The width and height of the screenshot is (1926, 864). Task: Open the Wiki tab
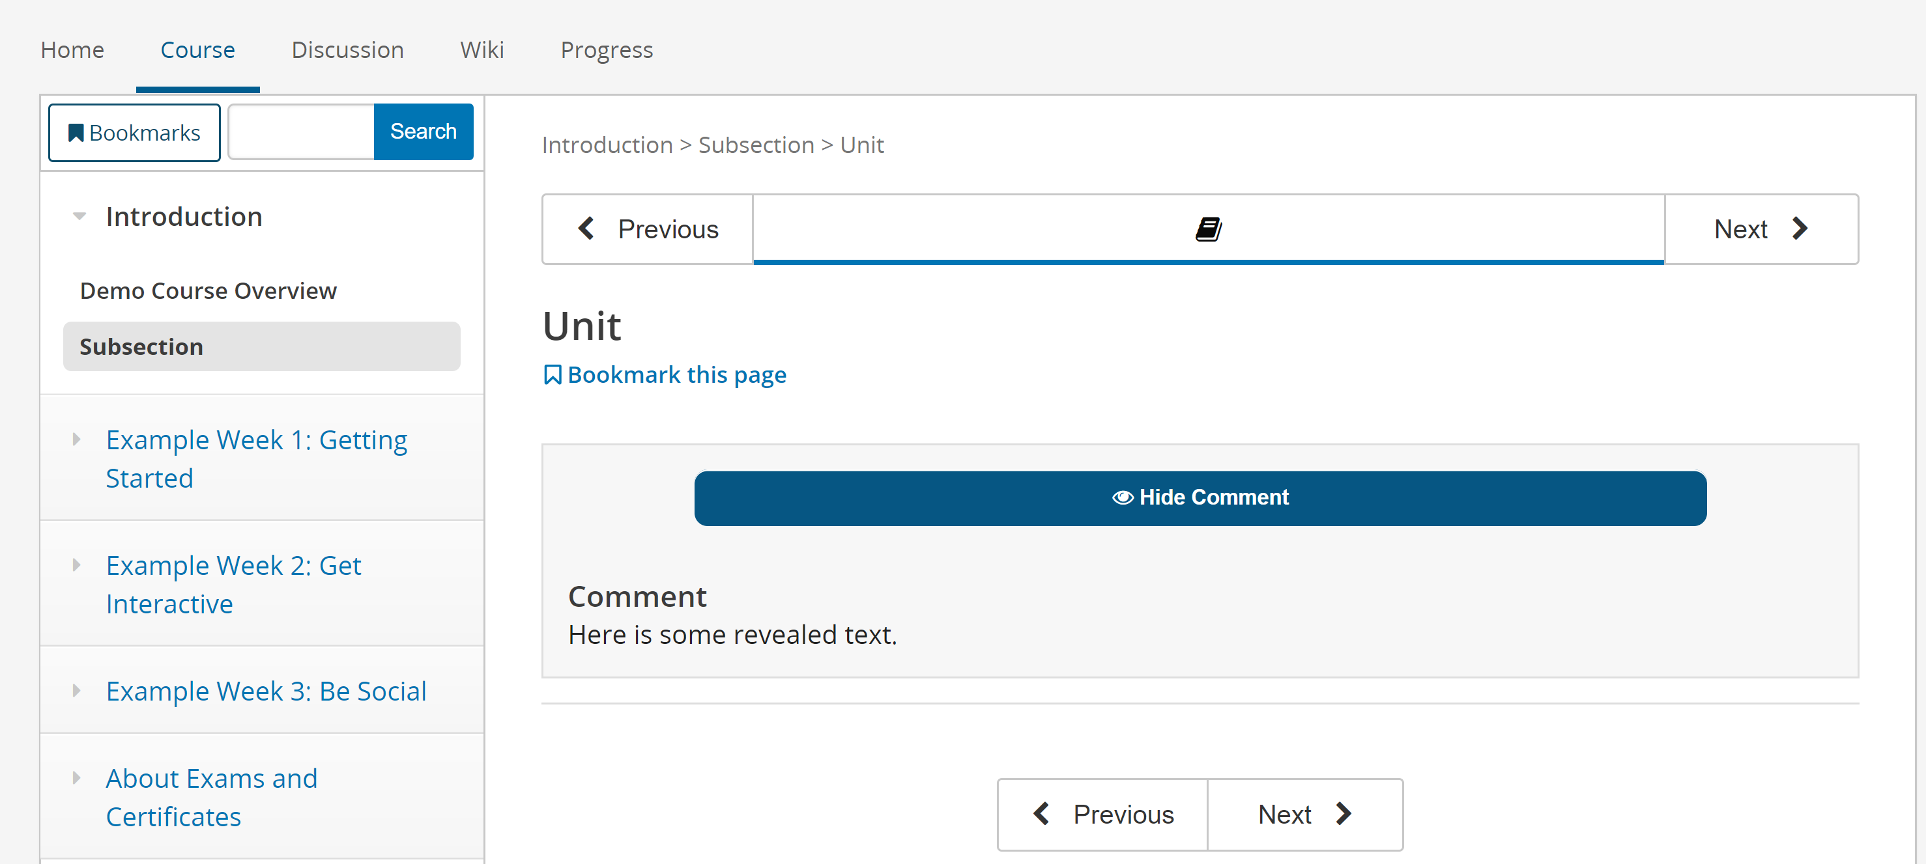pyautogui.click(x=482, y=50)
